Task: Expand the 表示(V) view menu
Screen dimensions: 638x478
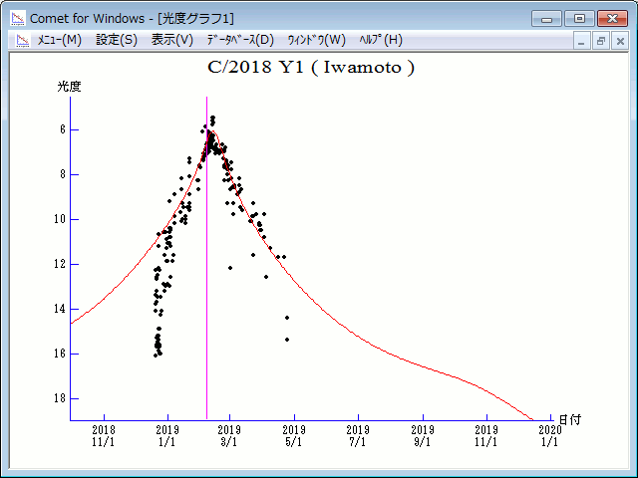Action: point(171,40)
